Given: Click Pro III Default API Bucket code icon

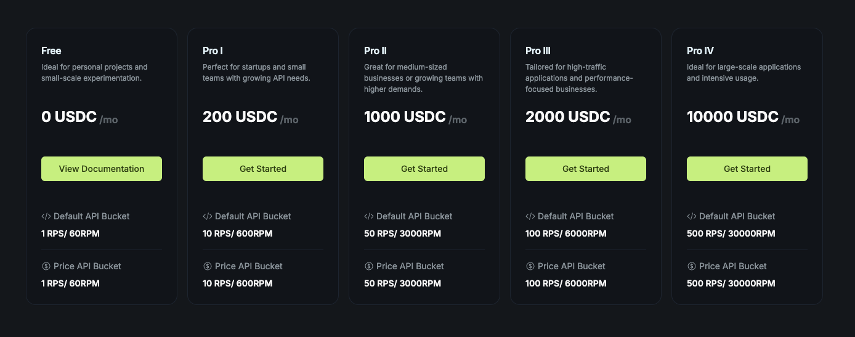Looking at the screenshot, I should click(530, 216).
